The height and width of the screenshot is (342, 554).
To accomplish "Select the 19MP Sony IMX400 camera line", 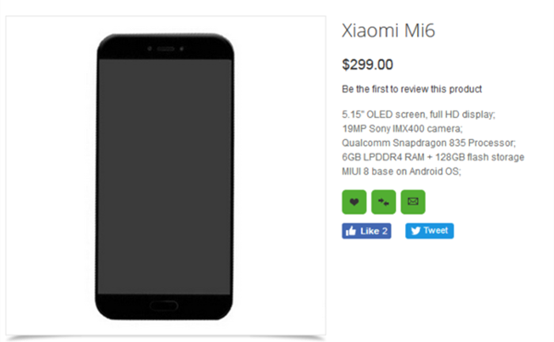I will pyautogui.click(x=402, y=129).
